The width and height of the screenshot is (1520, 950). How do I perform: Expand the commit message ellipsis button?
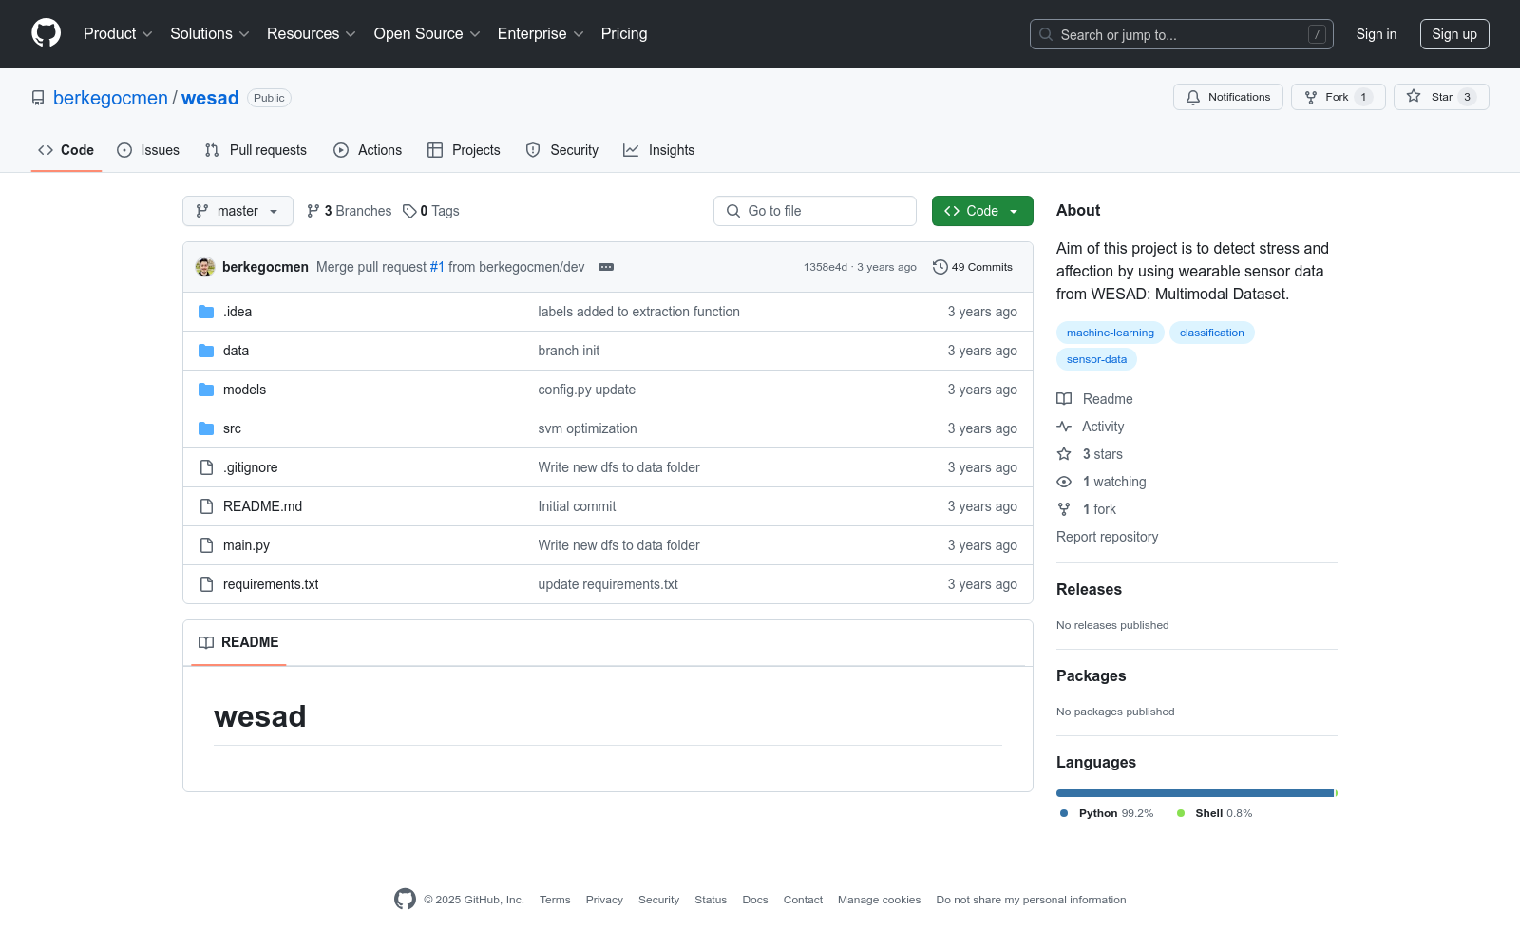(x=606, y=267)
